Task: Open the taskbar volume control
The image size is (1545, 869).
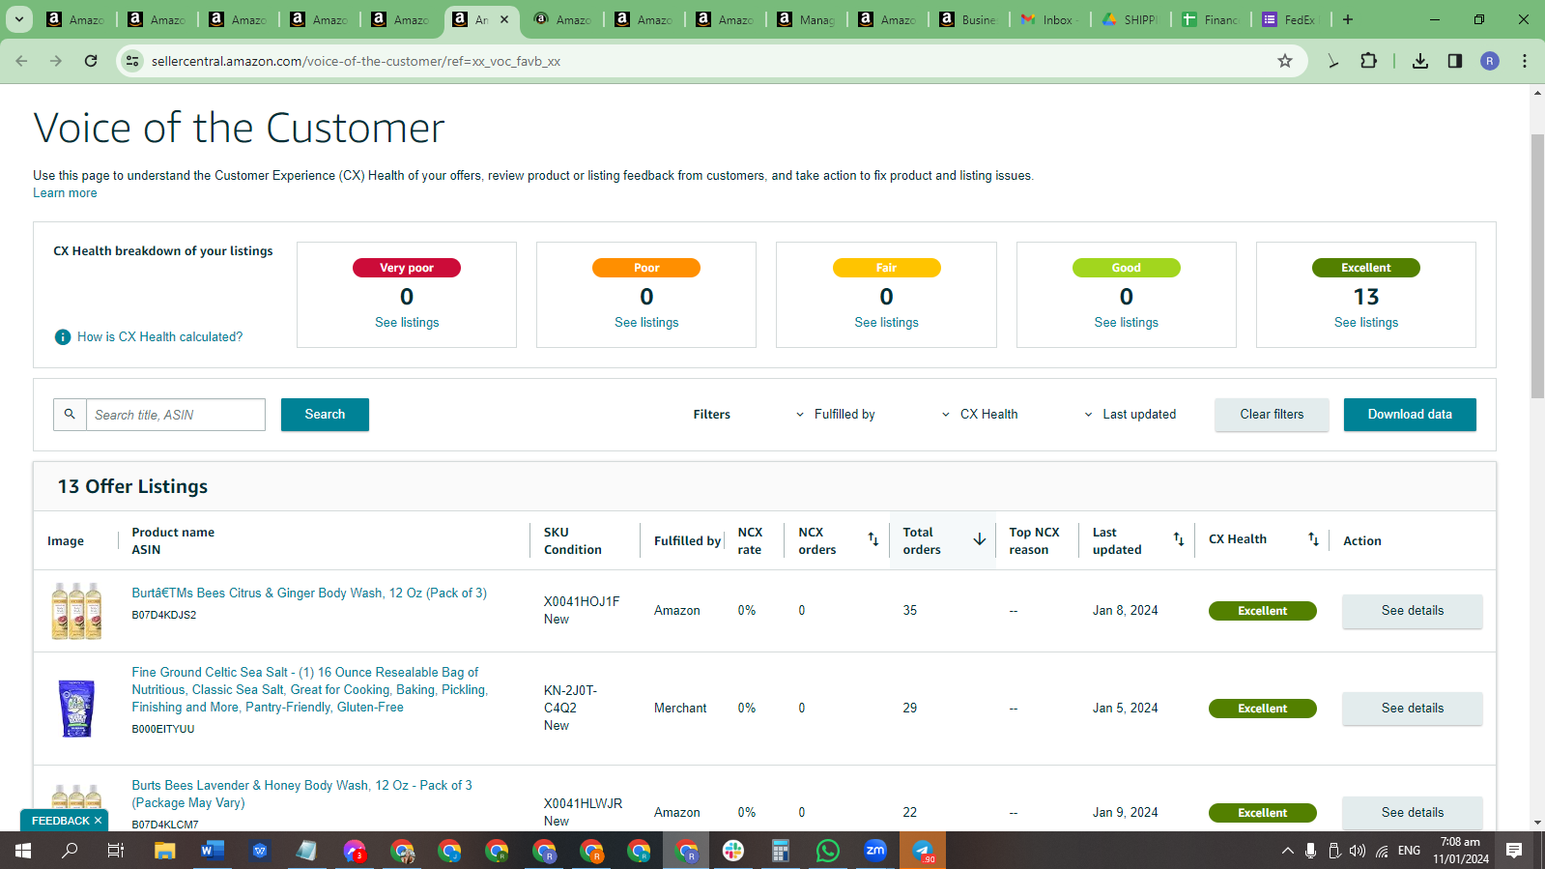Action: pyautogui.click(x=1358, y=851)
